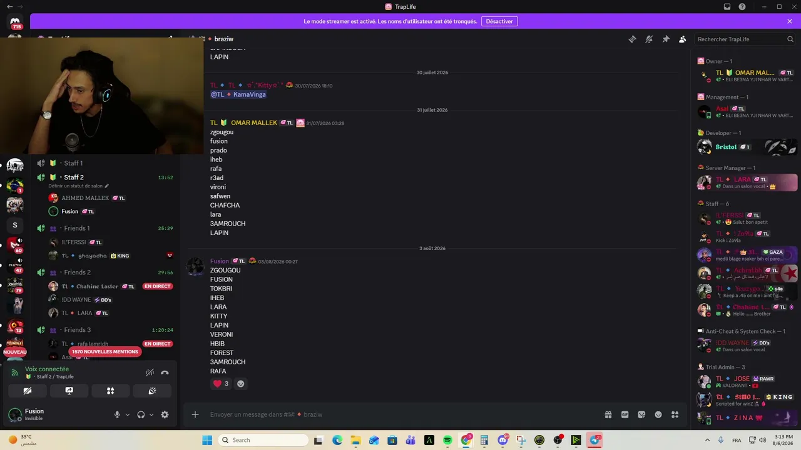Screen dimensions: 801x450
Task: Edit status via Définir un statut de salon
Action: tap(79, 186)
